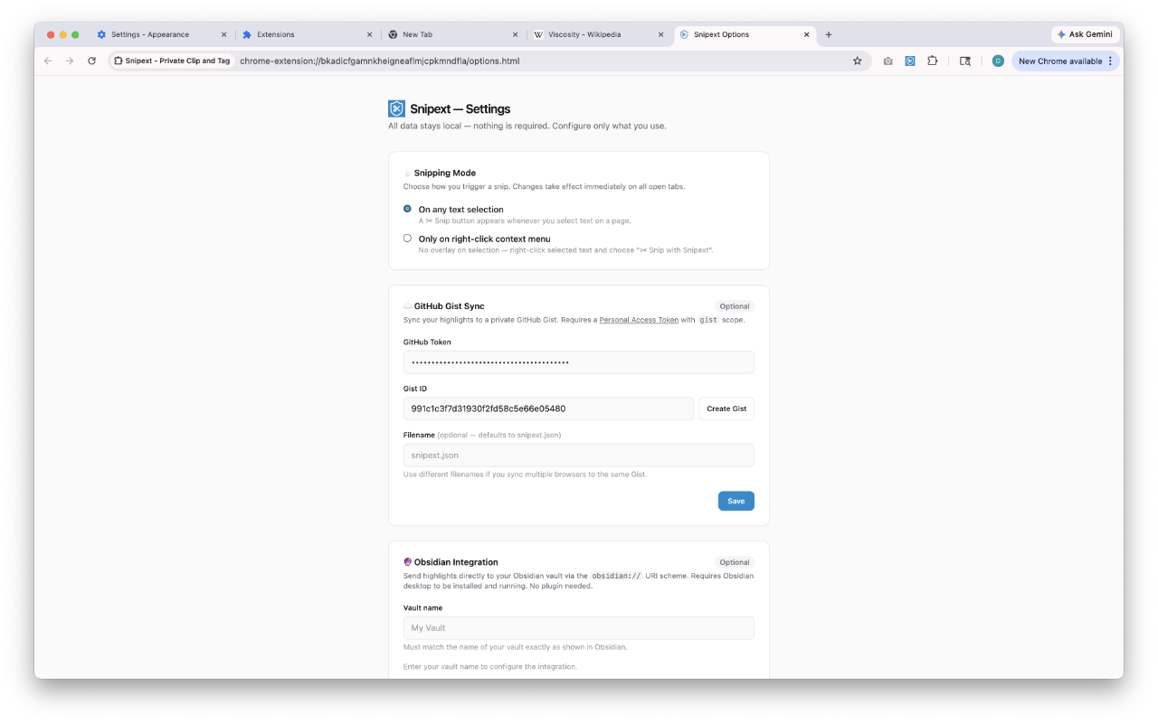1158x723 pixels.
Task: Save the GitHub Gist Sync settings
Action: (x=736, y=501)
